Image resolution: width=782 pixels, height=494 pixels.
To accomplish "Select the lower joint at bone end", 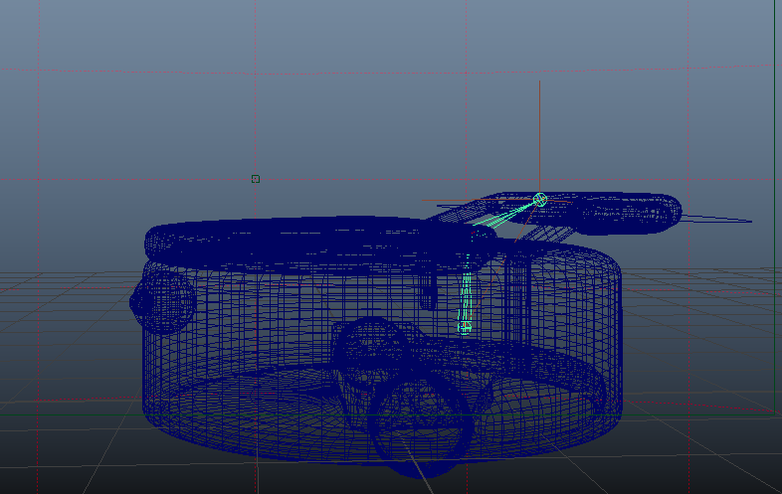I will click(464, 325).
